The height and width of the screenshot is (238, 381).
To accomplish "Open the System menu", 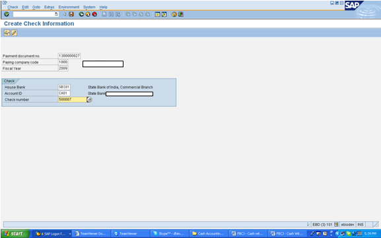I will 89,7.
